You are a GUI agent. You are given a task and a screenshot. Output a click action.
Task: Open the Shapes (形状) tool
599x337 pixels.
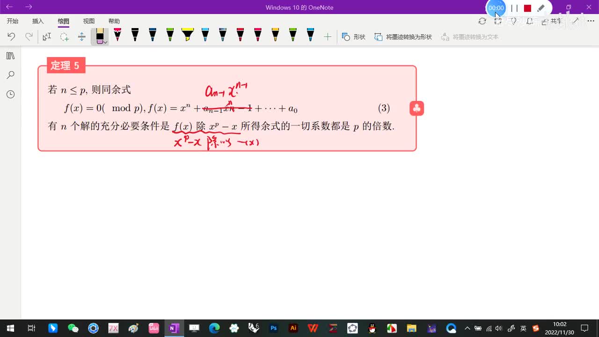coord(354,37)
